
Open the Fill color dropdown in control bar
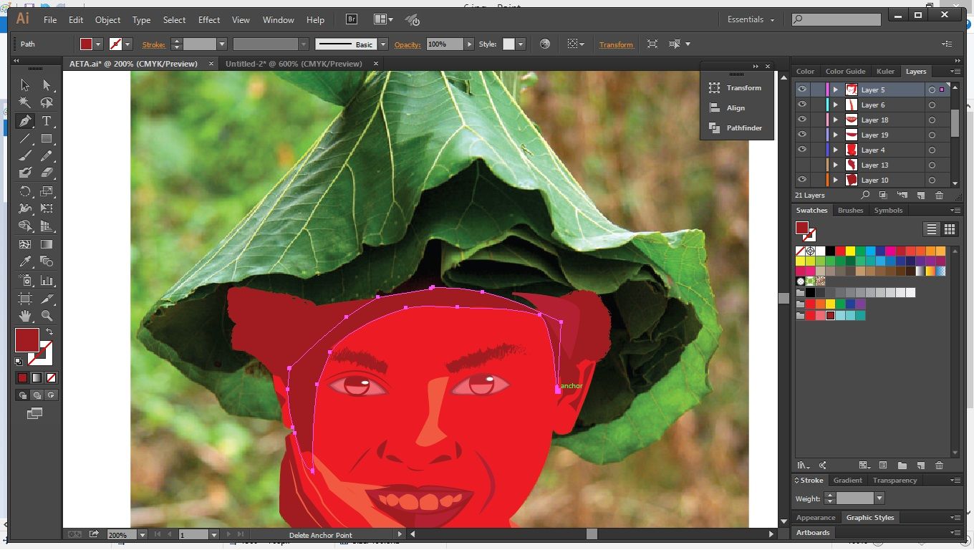point(98,44)
